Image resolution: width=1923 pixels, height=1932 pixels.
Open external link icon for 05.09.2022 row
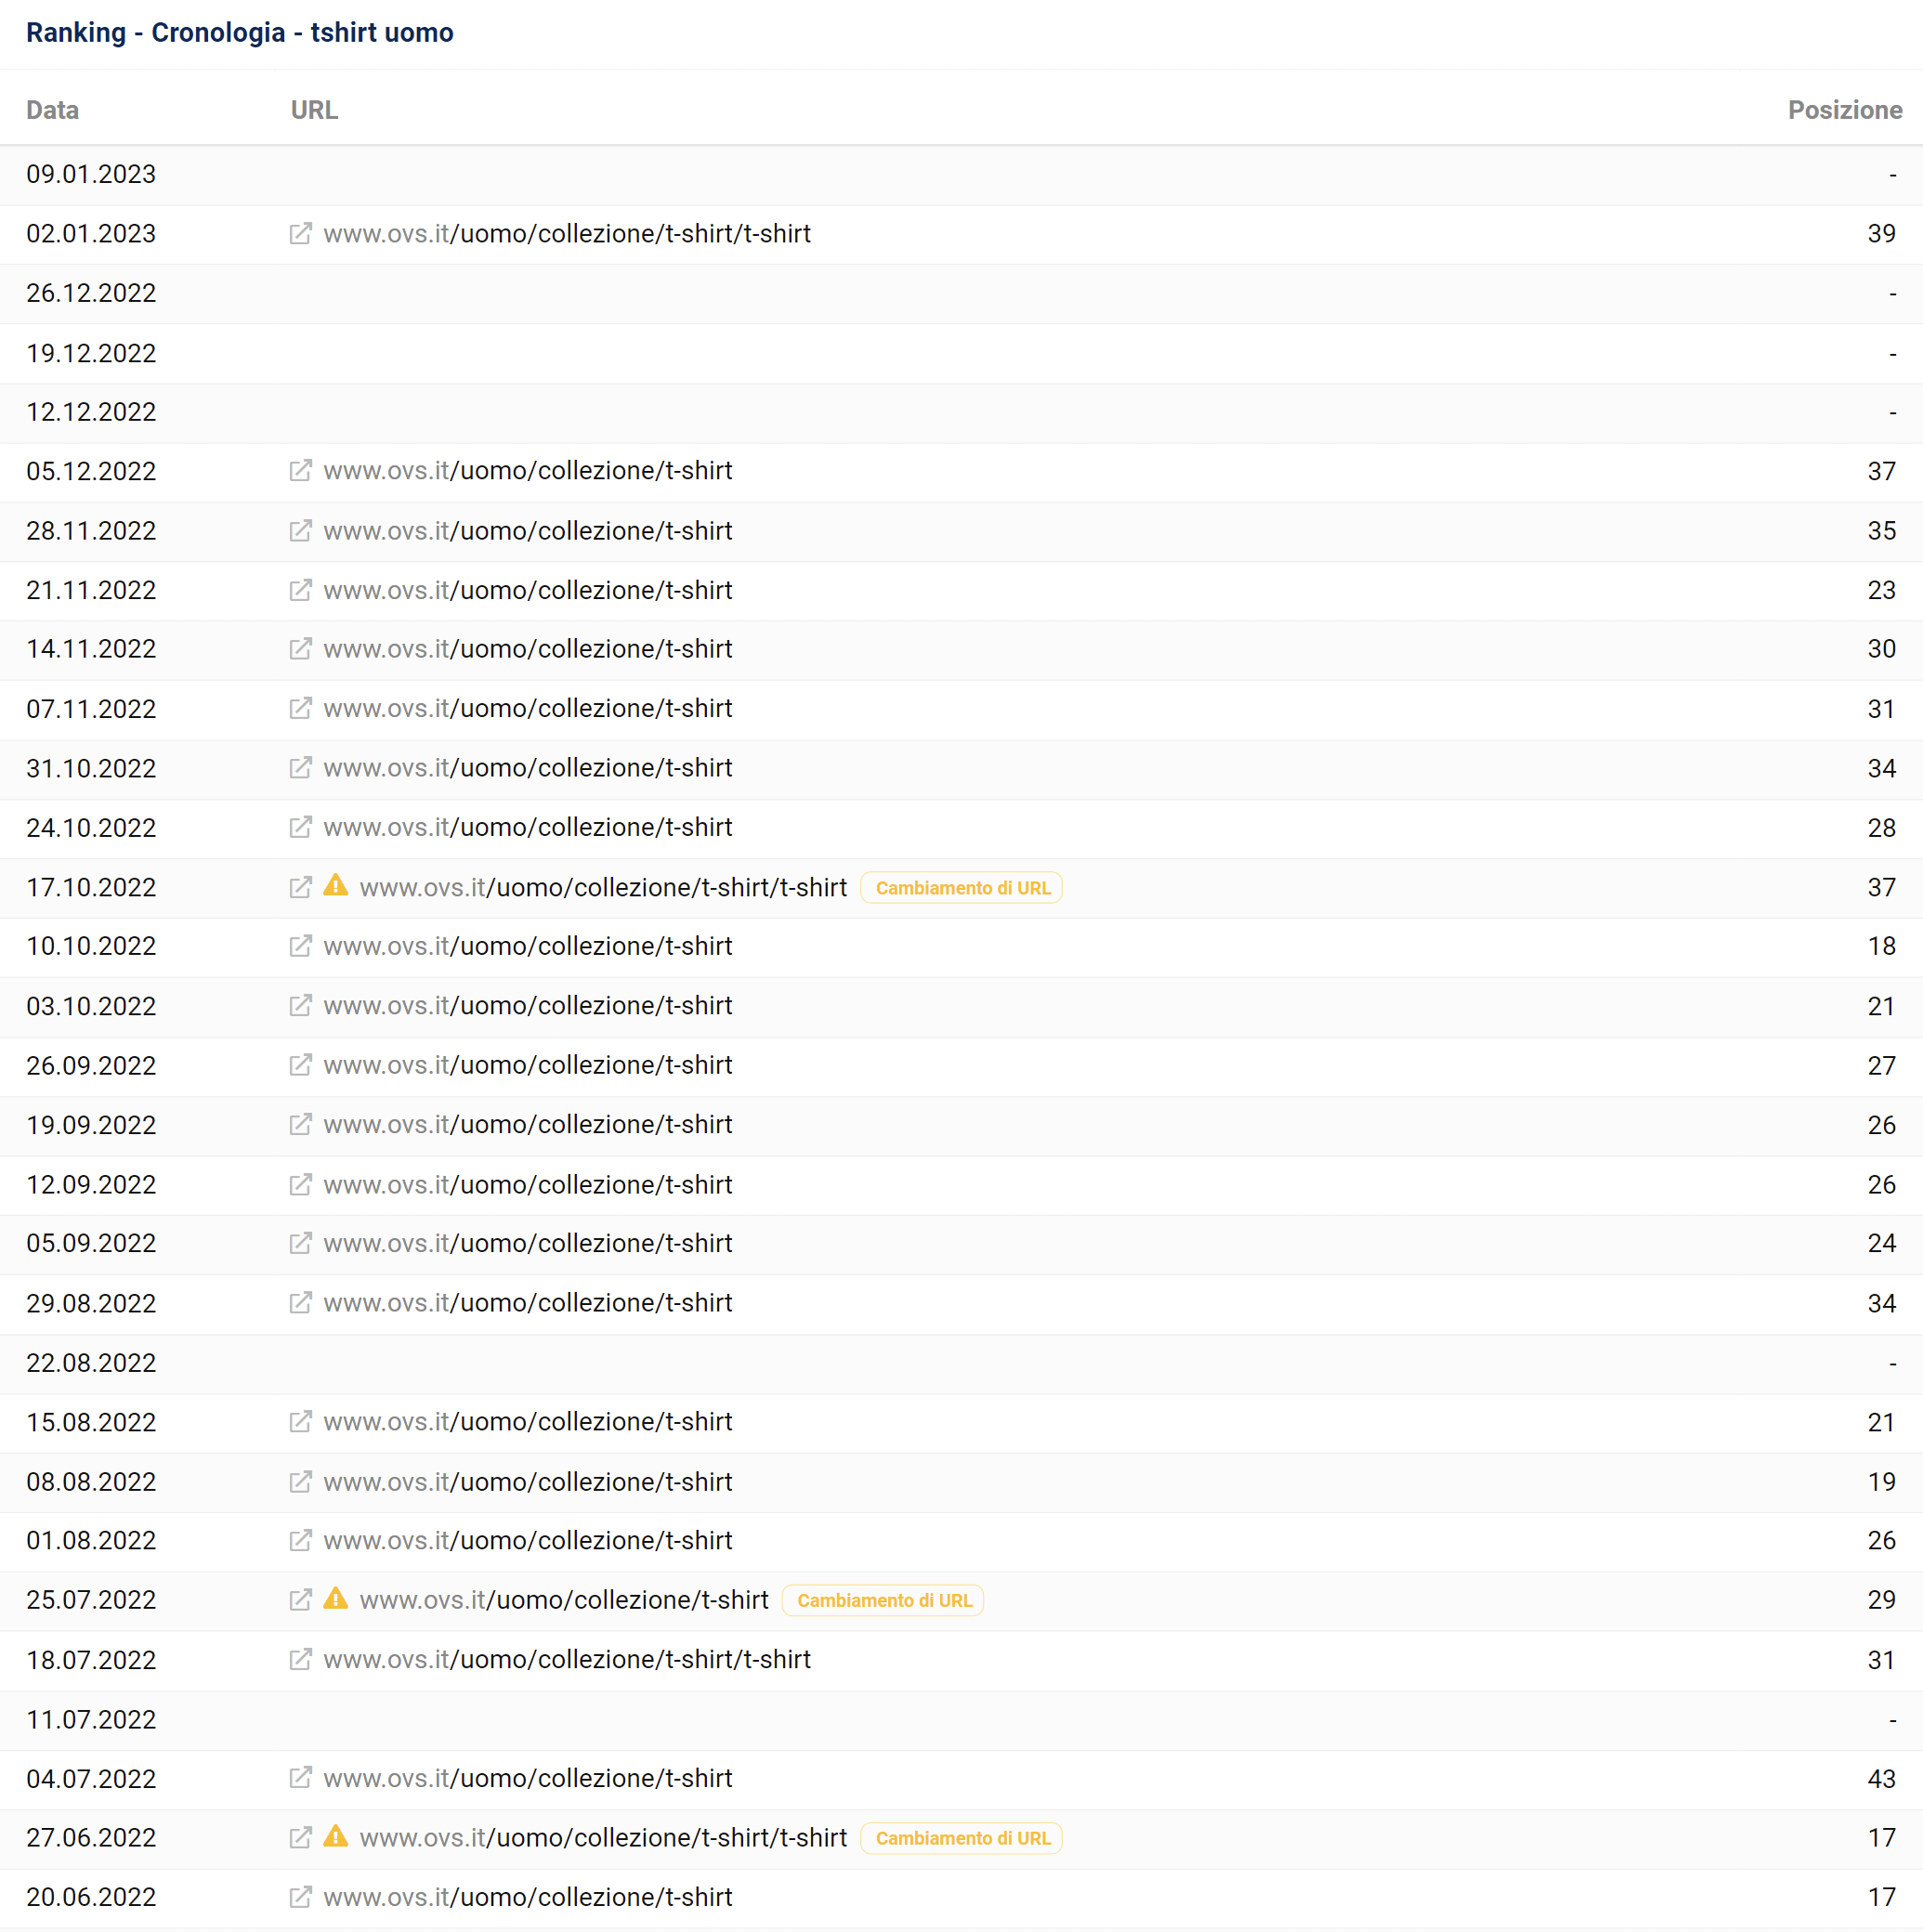pos(300,1243)
